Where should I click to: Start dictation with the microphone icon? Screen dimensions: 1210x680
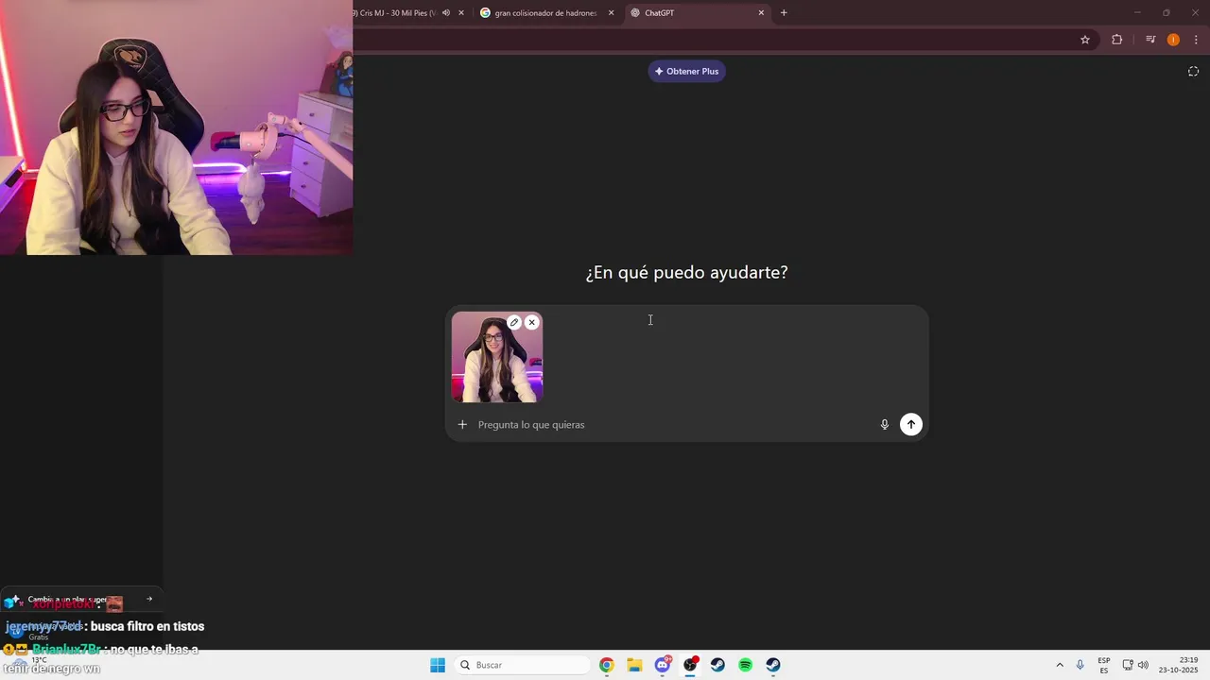tap(885, 425)
